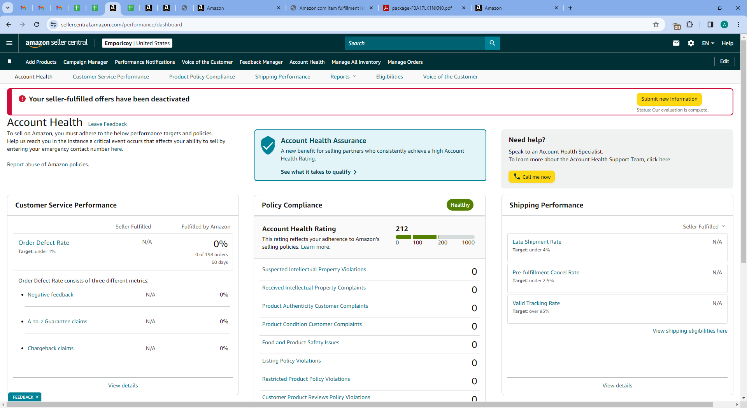747x408 pixels.
Task: Click the Account Health Rating progress bar
Action: click(x=435, y=237)
